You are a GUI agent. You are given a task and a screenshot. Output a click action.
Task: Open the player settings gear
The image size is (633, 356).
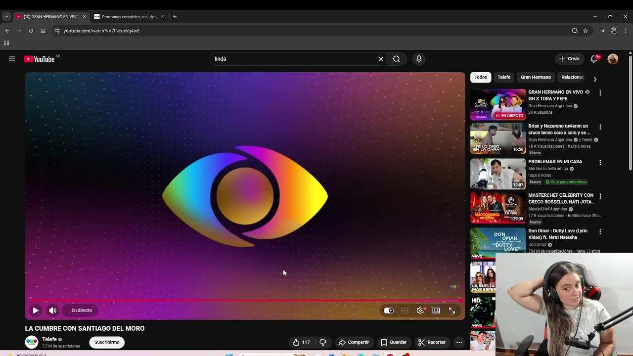(420, 311)
